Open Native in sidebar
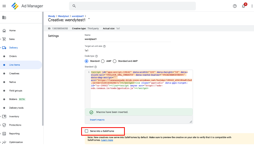This screenshot has width=254, height=145. click(13, 82)
